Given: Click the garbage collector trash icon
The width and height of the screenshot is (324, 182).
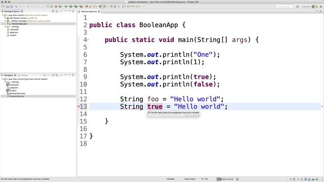Looking at the screenshot, I should tap(237, 179).
